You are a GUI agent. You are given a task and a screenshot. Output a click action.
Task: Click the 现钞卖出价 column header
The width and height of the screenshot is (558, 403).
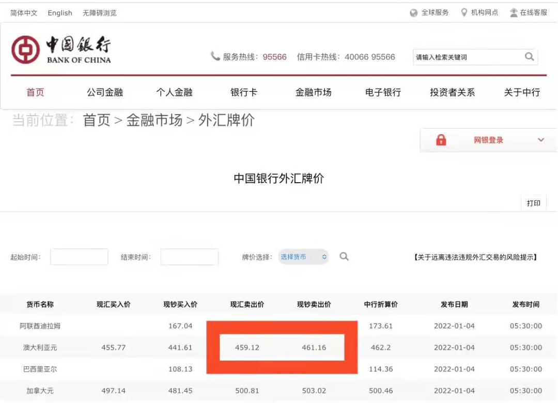point(314,304)
